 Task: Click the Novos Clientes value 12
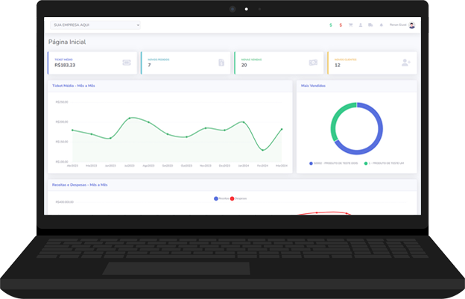coord(338,66)
